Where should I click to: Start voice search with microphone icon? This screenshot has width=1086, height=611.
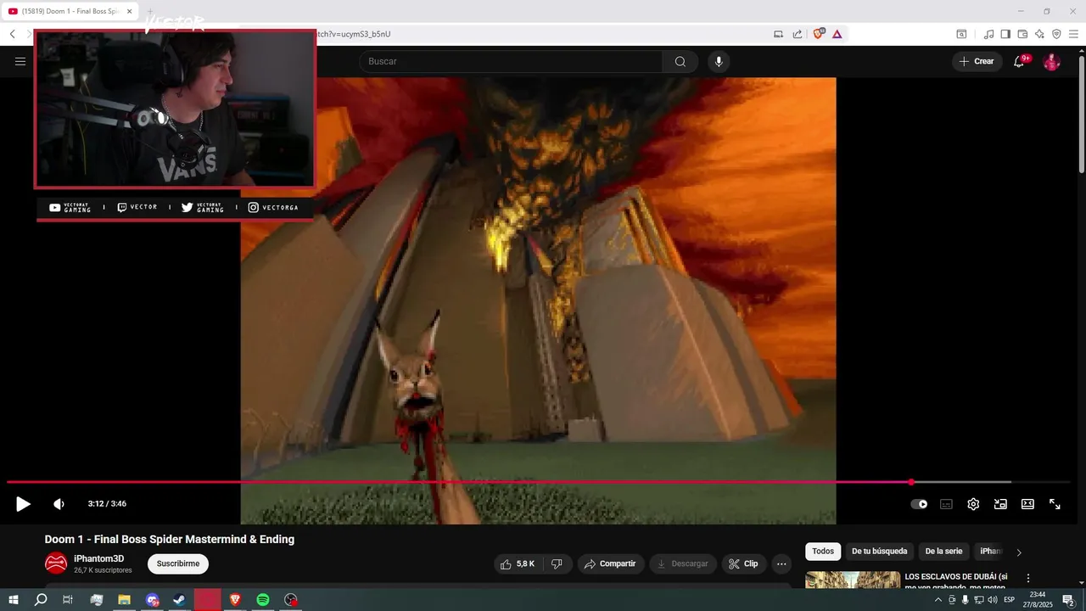[719, 61]
